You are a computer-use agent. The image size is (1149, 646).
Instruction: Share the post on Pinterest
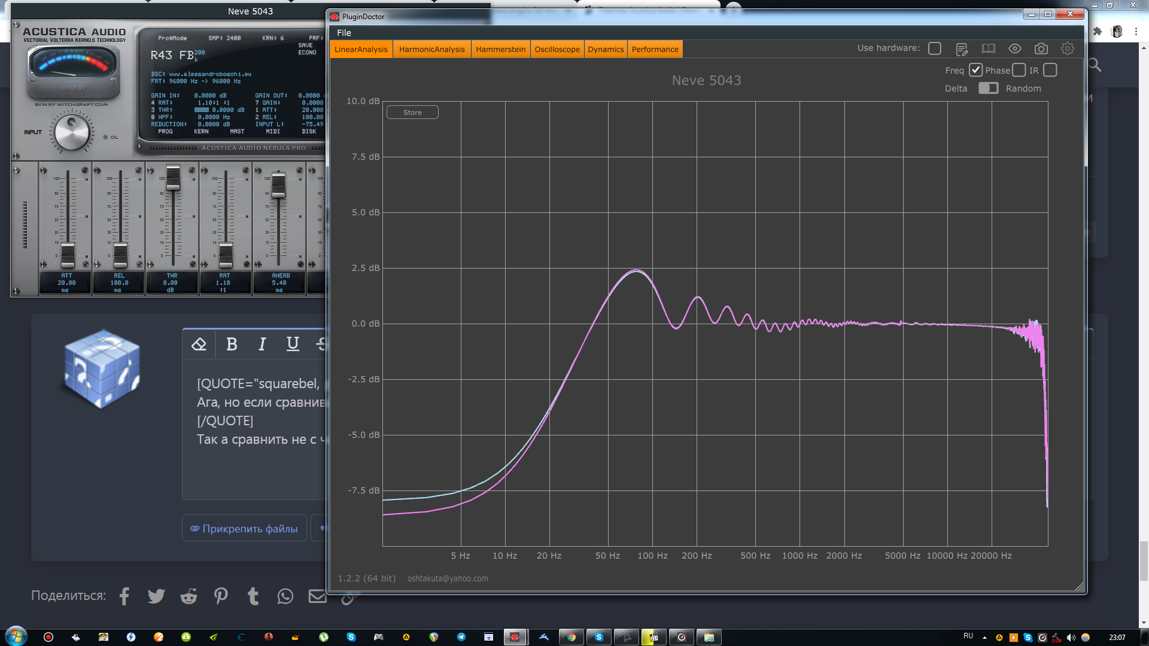tap(221, 596)
